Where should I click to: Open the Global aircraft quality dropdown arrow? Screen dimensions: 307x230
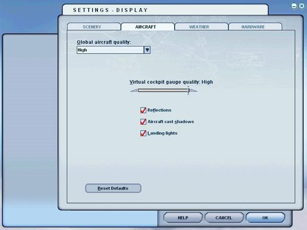tap(147, 50)
